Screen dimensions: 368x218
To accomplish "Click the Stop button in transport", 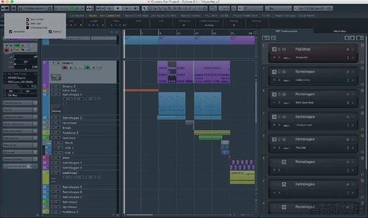I will point(118,9).
